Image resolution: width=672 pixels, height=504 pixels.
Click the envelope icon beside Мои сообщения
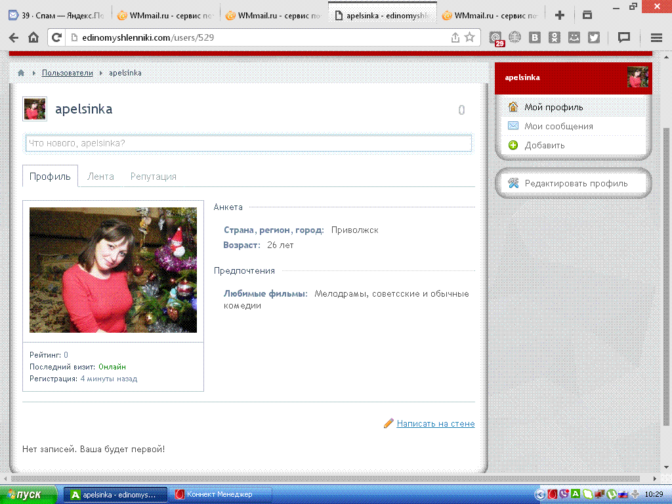point(513,125)
